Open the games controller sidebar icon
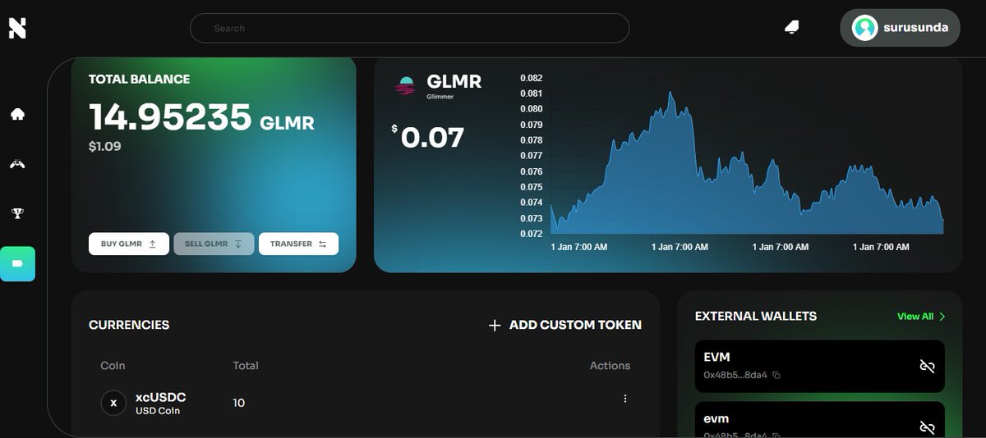The image size is (986, 438). (x=17, y=164)
